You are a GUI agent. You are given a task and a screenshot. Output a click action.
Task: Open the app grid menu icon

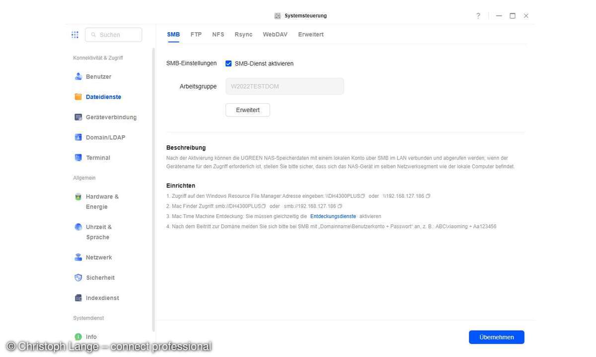click(75, 35)
